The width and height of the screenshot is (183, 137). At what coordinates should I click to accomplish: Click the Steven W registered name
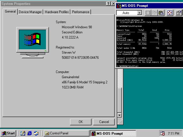coord(69,53)
